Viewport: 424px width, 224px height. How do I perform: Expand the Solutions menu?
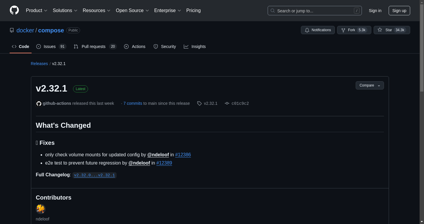(65, 11)
